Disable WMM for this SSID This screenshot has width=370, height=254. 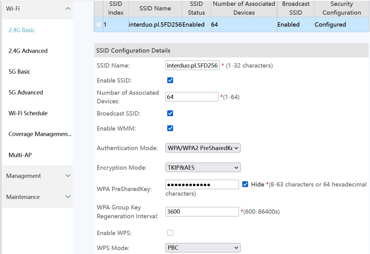pos(170,128)
